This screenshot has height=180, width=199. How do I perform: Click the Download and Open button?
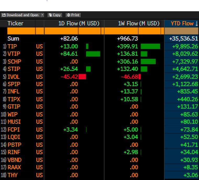click(x=20, y=15)
